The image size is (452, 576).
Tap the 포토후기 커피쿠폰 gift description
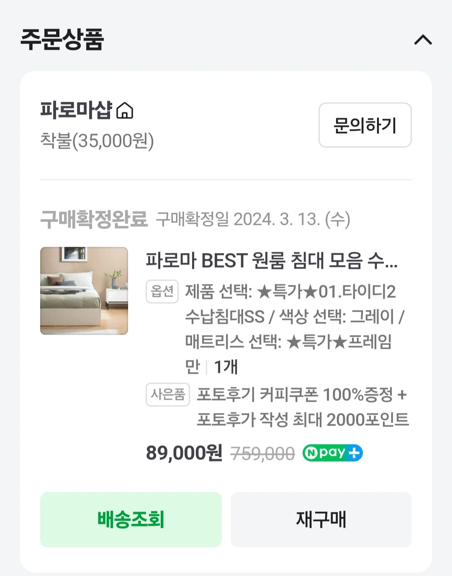click(302, 407)
